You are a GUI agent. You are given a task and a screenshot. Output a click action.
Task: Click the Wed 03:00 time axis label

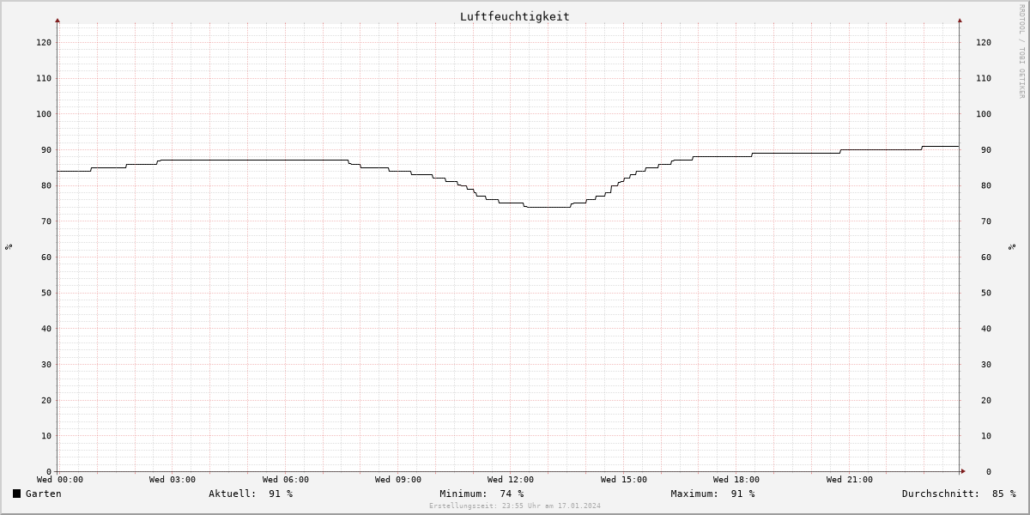[173, 480]
